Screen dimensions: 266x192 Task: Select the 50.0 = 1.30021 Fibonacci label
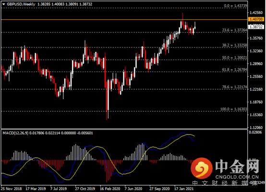click(x=234, y=58)
